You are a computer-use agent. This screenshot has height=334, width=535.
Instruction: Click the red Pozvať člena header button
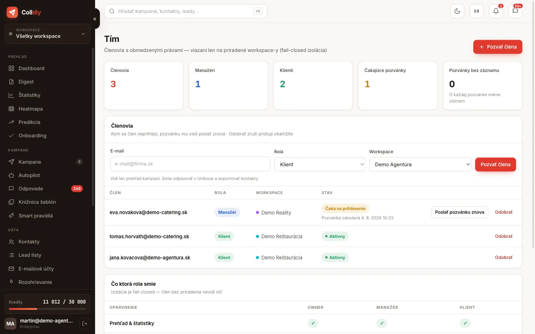pos(497,47)
